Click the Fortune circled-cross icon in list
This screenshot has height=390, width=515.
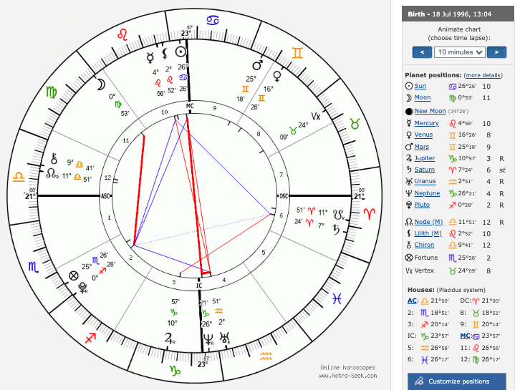click(x=409, y=258)
